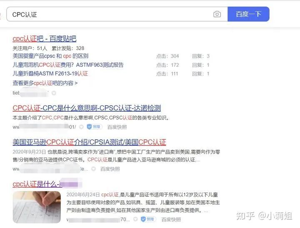Open the post 儿童泡泡机CPC认证费用
Image resolution: width=300 pixels, height=228 pixels.
tap(68, 65)
